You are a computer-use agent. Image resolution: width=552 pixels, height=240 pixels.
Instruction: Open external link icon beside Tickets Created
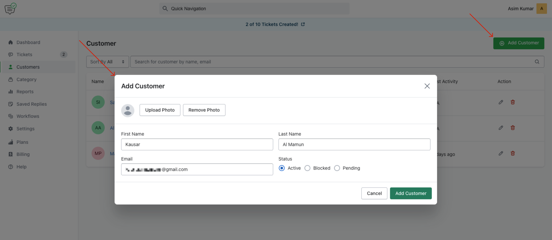[x=303, y=24]
